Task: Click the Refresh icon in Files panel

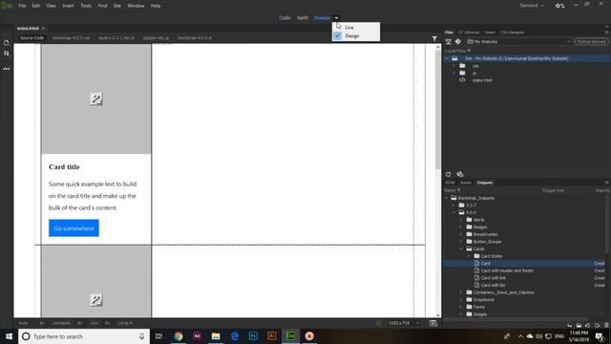Action: (448, 174)
